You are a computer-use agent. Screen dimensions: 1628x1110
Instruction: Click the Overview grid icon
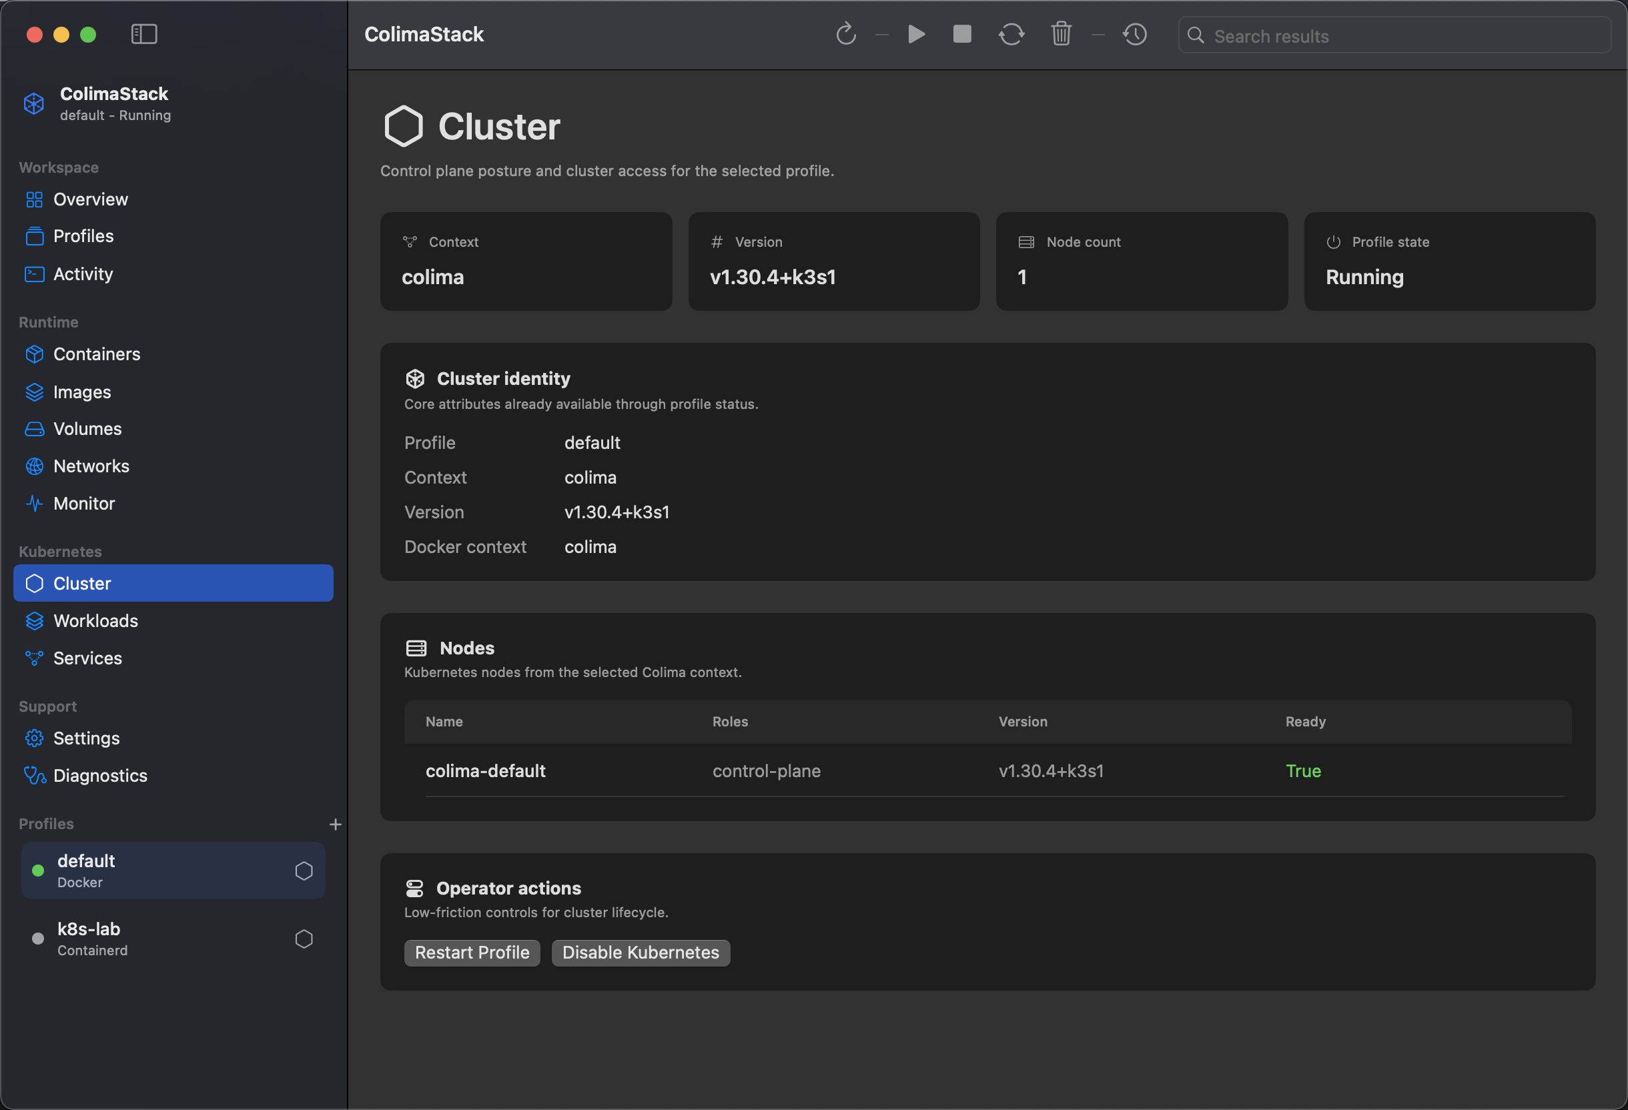tap(34, 199)
